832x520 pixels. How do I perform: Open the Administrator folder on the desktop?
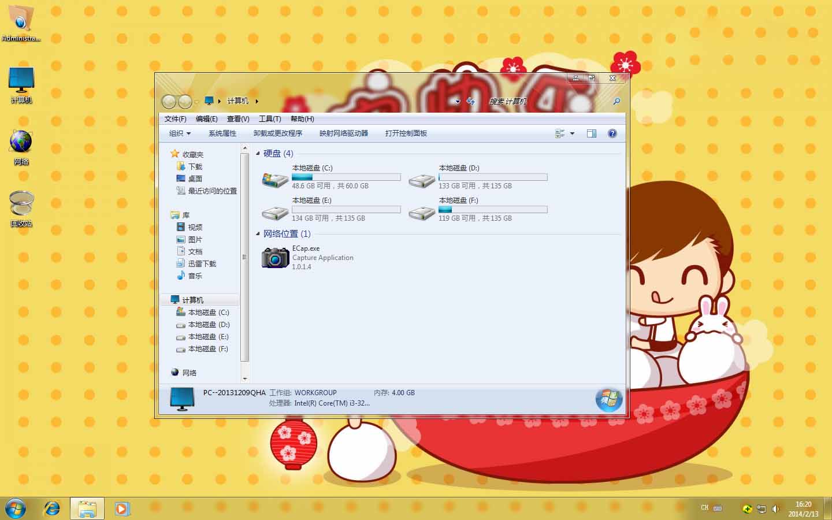pos(21,23)
